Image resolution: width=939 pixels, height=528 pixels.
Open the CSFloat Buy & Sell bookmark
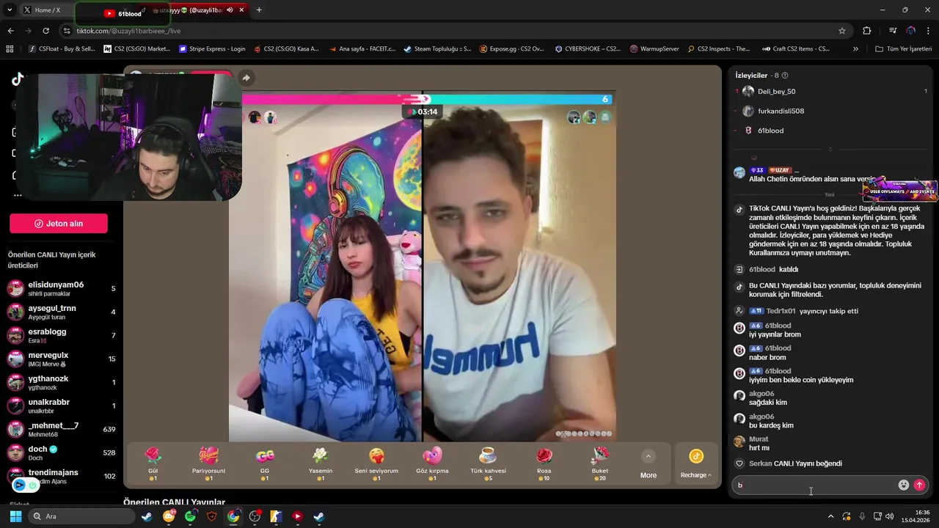tap(62, 49)
